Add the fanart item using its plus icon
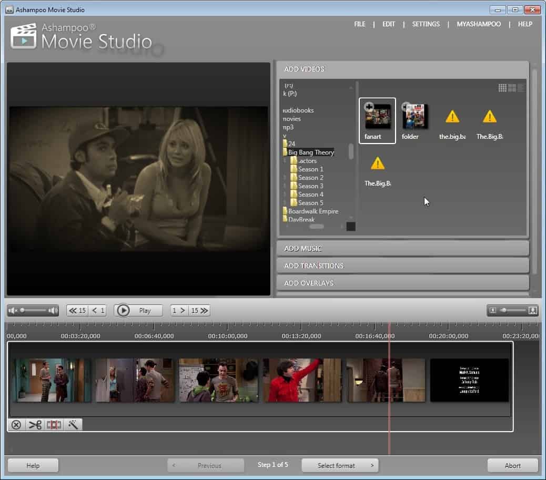The image size is (546, 480). point(369,107)
